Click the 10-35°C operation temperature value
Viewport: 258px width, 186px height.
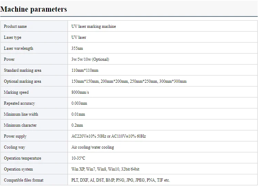click(78, 158)
